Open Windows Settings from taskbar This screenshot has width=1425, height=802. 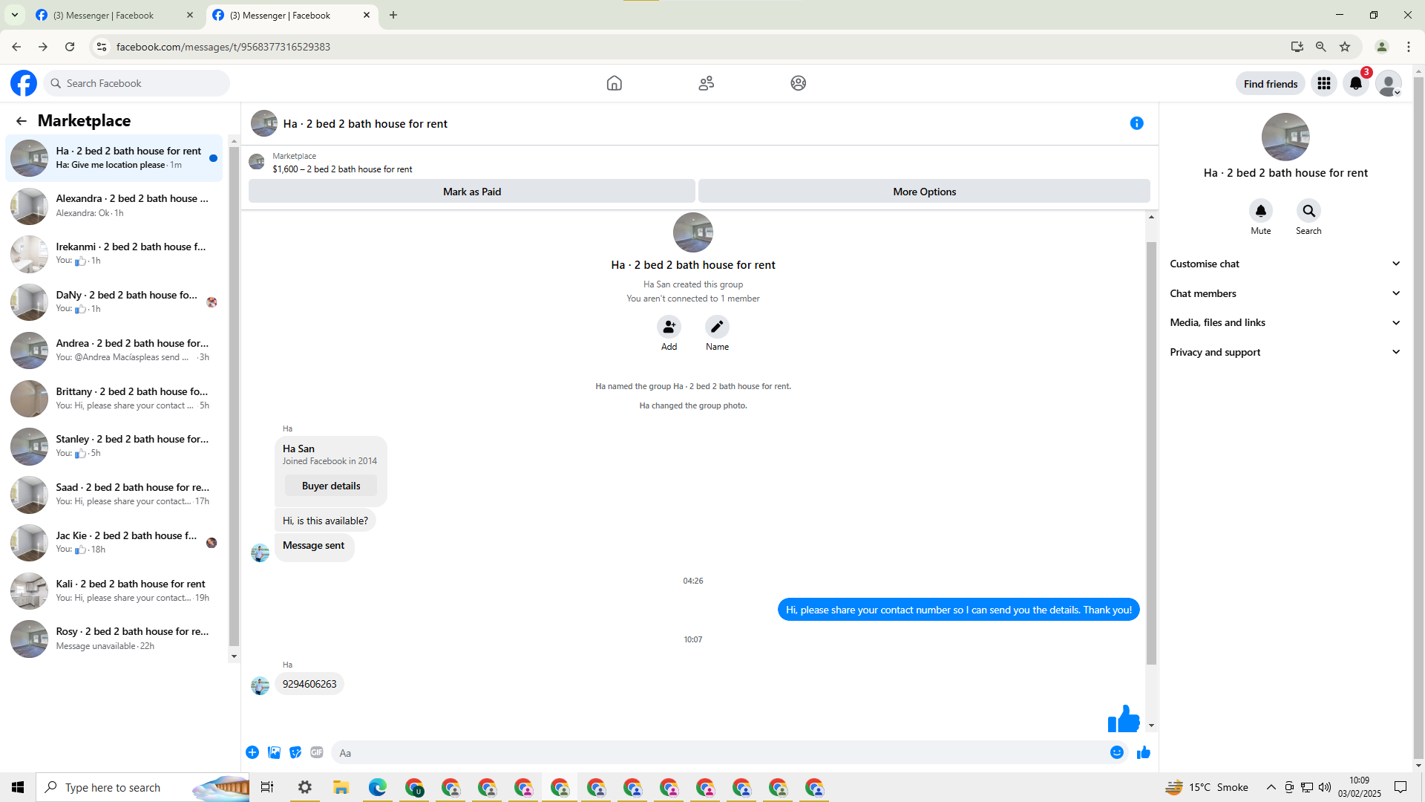(x=305, y=787)
